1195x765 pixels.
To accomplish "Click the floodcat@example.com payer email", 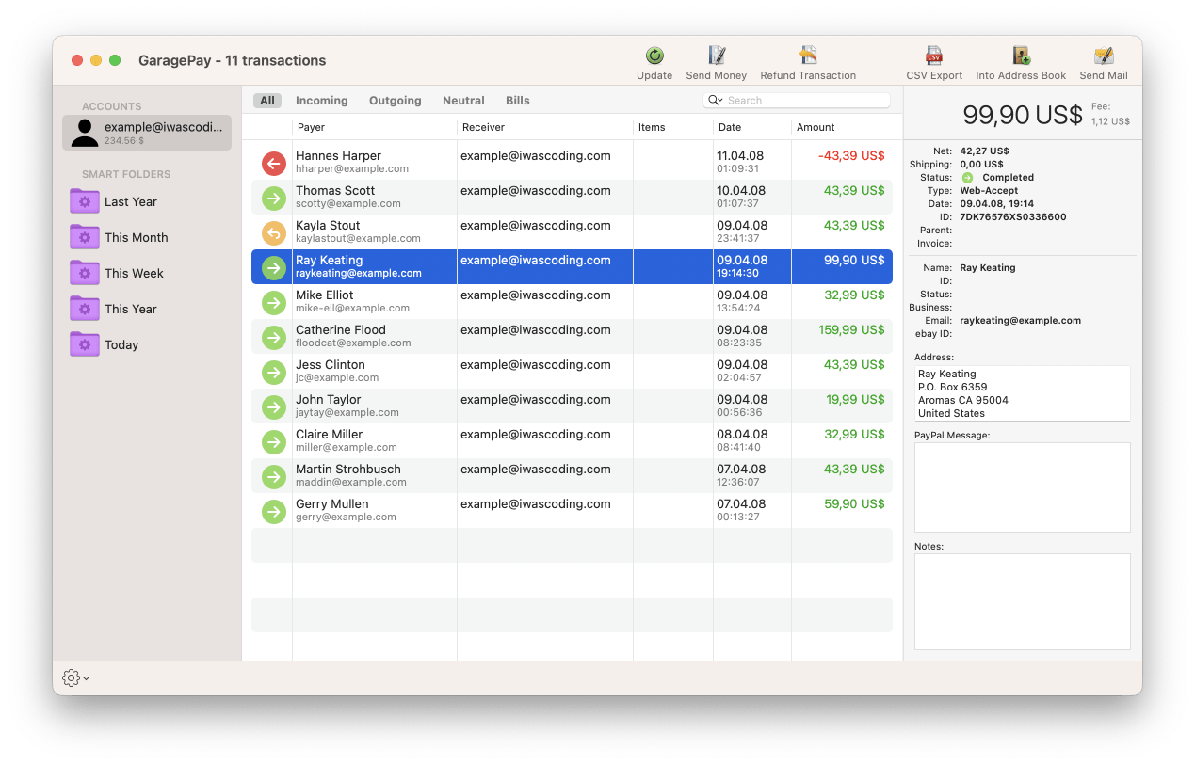I will (353, 343).
